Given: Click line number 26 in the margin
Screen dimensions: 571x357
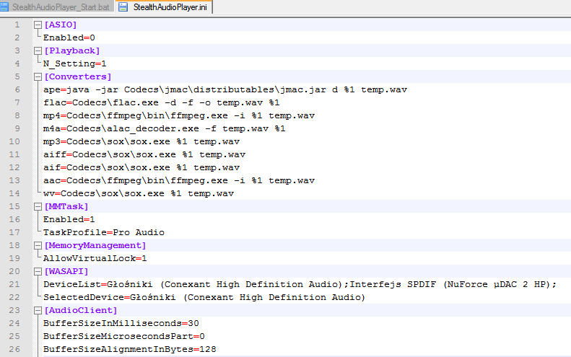Looking at the screenshot, I should (x=14, y=349).
